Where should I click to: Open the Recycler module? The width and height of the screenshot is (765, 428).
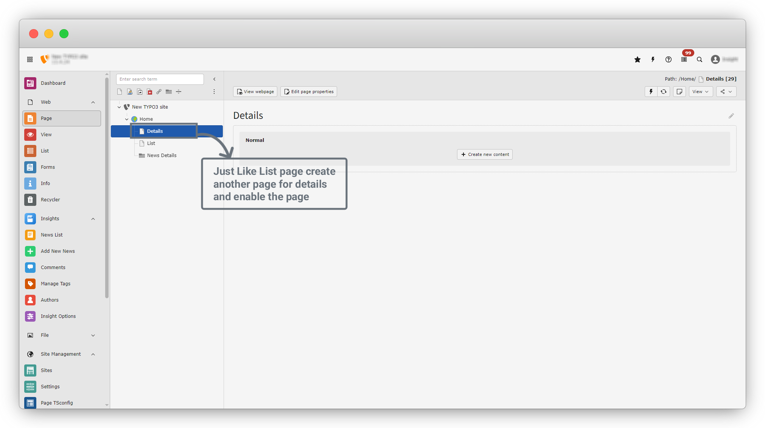tap(50, 200)
